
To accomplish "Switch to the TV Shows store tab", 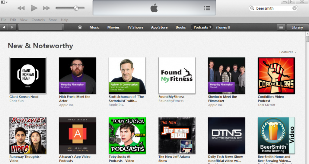I will (135, 27).
